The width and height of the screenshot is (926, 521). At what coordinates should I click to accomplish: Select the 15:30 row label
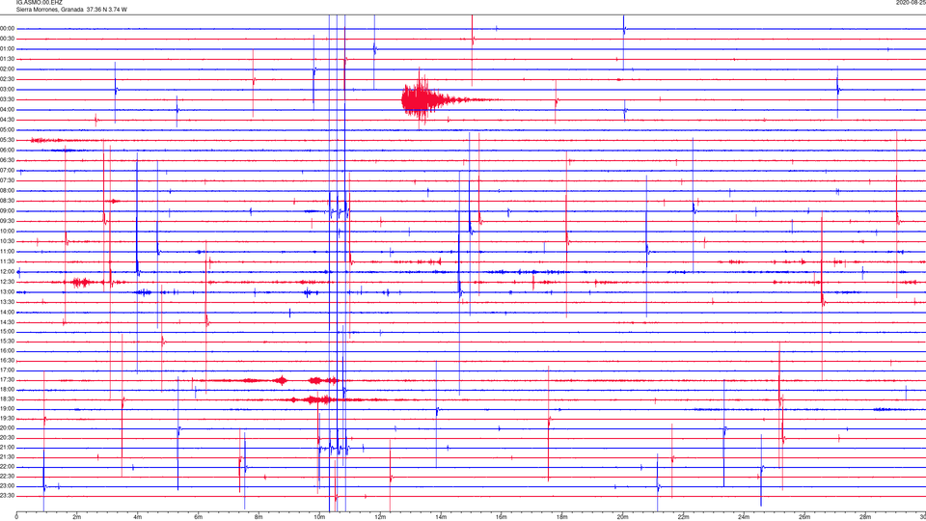pyautogui.click(x=8, y=341)
